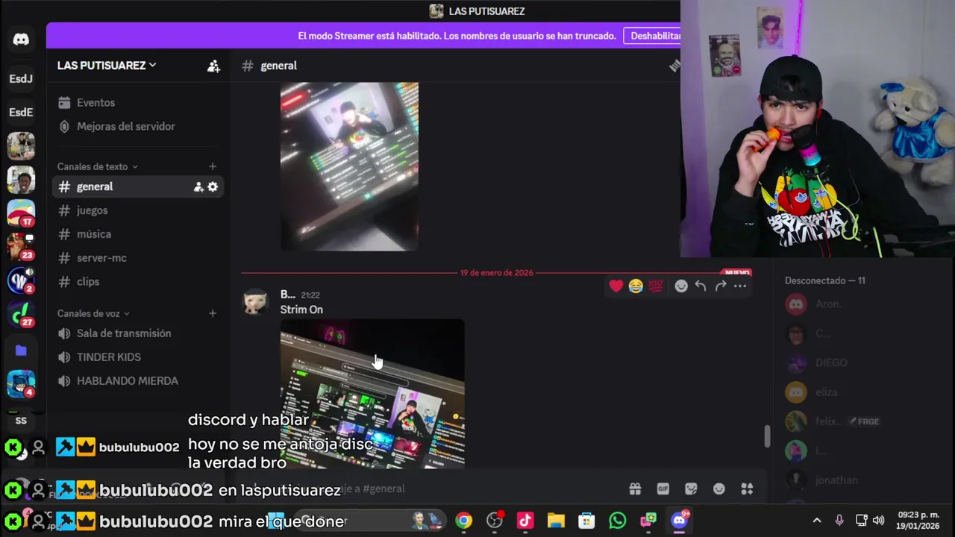The image size is (955, 537).
Task: Open the EsdE server
Action: click(21, 112)
